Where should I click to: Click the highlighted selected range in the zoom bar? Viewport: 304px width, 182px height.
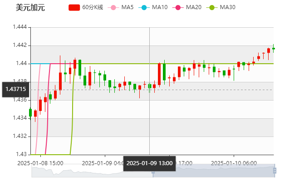[214, 171]
